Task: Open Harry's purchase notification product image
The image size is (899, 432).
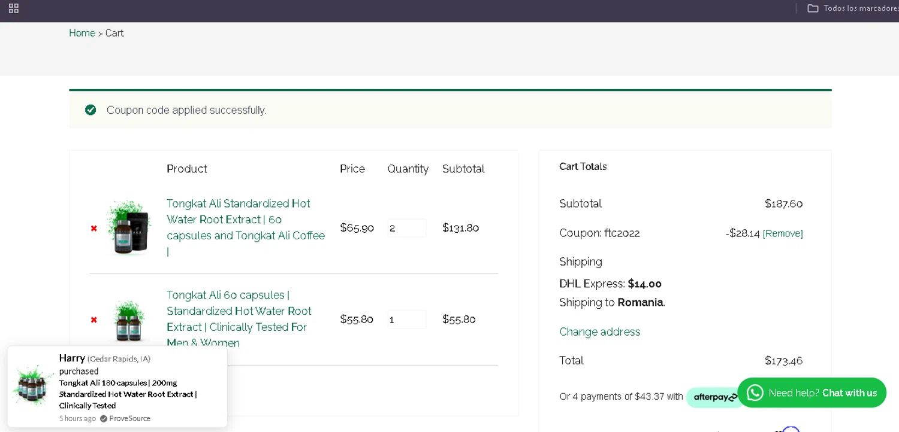Action: point(32,386)
